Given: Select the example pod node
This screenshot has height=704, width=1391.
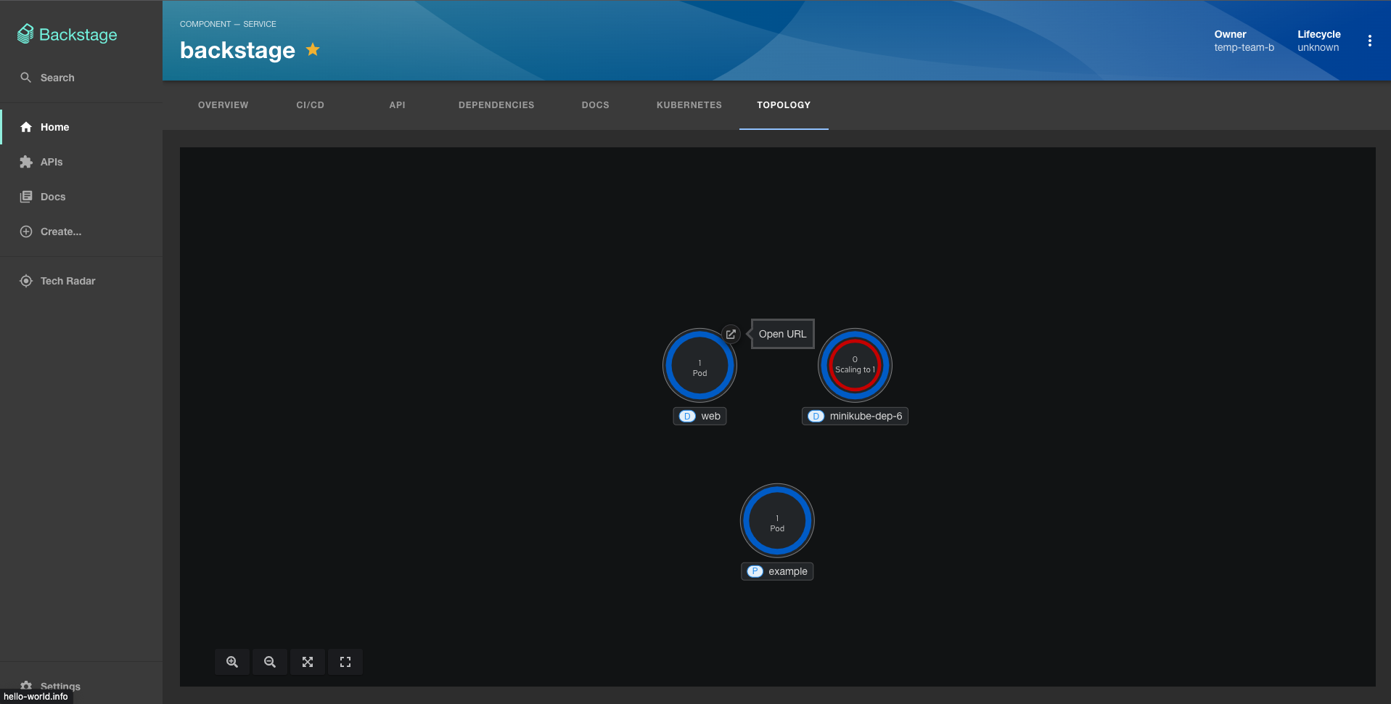Looking at the screenshot, I should coord(776,520).
